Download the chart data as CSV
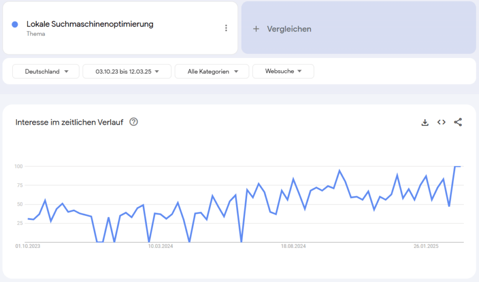This screenshot has height=282, width=479. (425, 122)
